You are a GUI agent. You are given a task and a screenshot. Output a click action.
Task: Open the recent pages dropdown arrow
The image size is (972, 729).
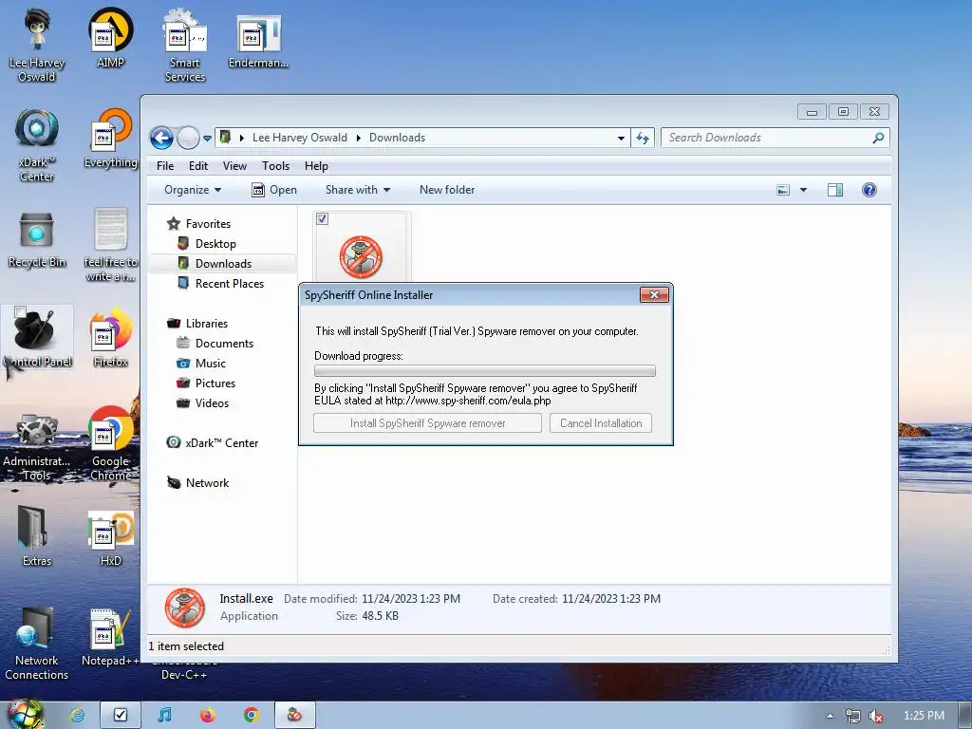click(207, 139)
